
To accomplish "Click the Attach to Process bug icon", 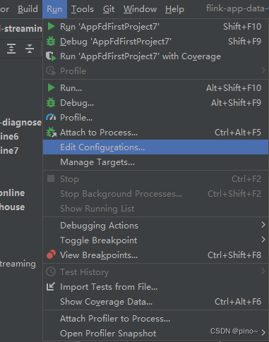I will click(51, 132).
